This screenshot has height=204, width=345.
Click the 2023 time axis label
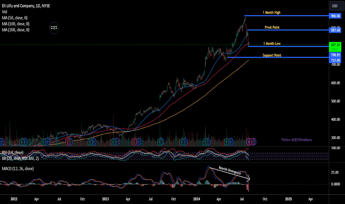[x=105, y=199]
